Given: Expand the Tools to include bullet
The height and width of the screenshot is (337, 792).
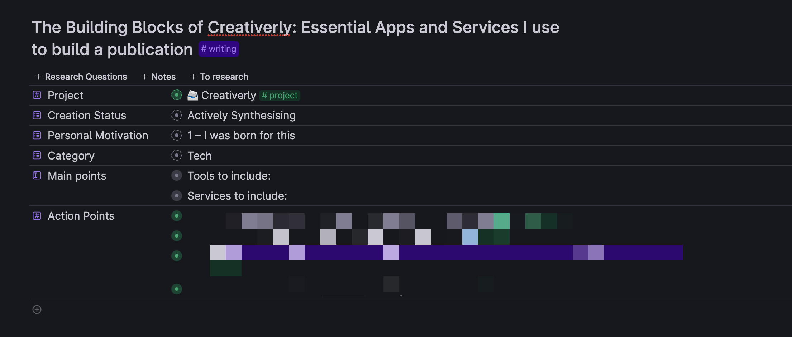Looking at the screenshot, I should [x=177, y=176].
